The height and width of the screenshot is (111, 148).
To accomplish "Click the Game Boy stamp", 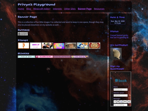I will click(x=36, y=45).
